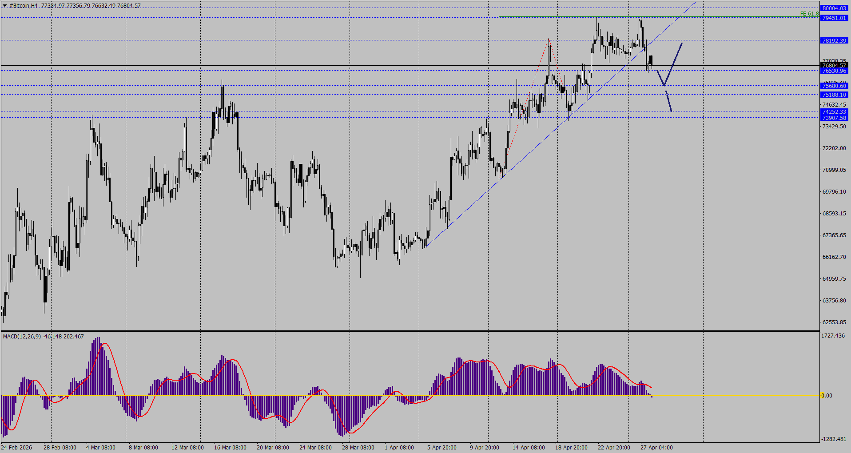851x453 pixels.
Task: Click the 79451.01 price label
Action: [835, 17]
